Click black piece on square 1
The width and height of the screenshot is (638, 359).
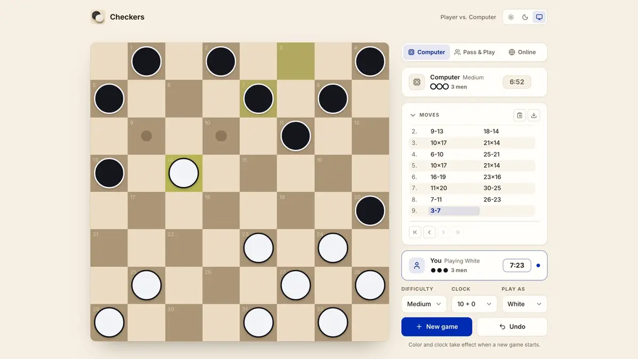(x=146, y=61)
